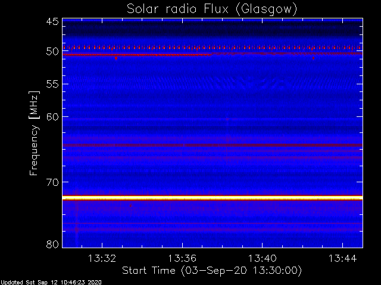
Task: Click the bright yellow band near 72 MHz
Action: coord(213,198)
